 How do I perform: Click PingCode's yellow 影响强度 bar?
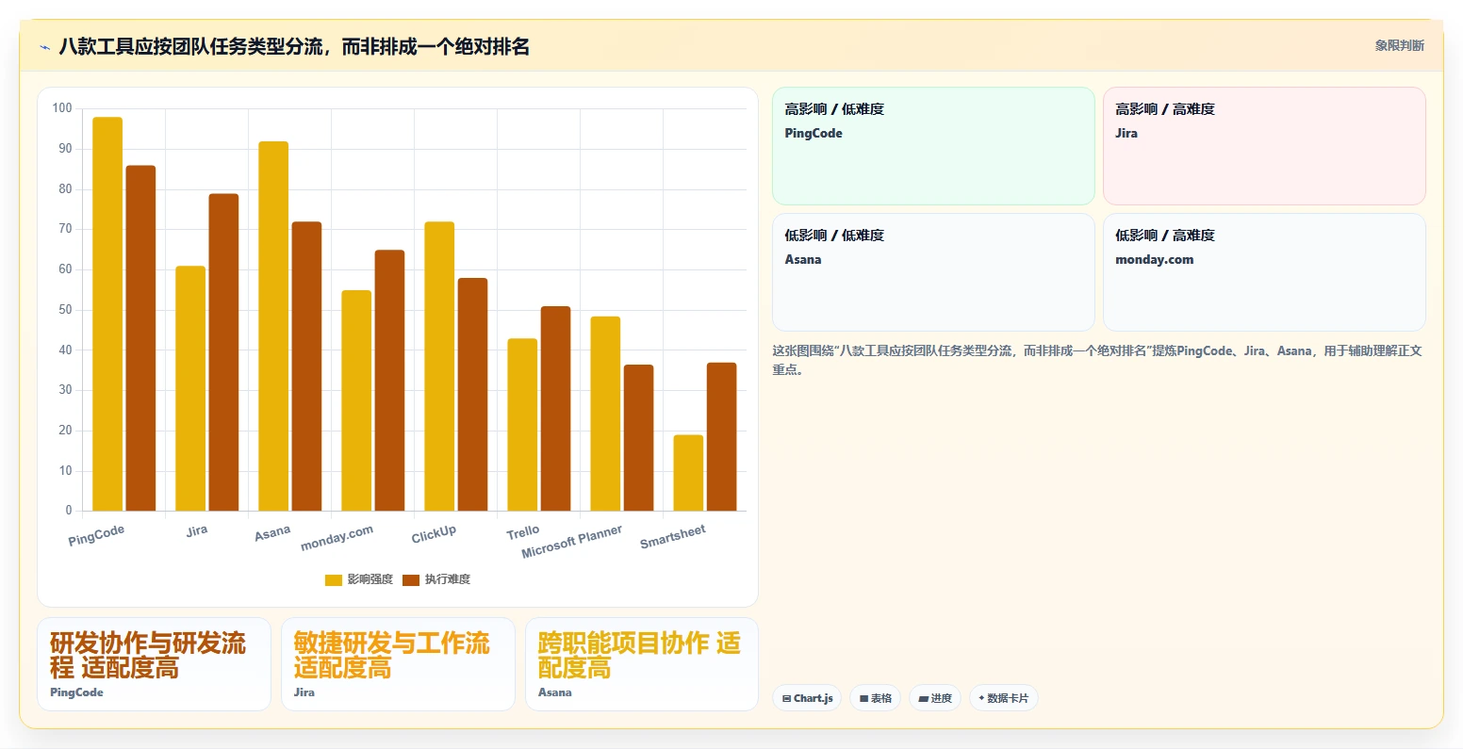tap(107, 314)
